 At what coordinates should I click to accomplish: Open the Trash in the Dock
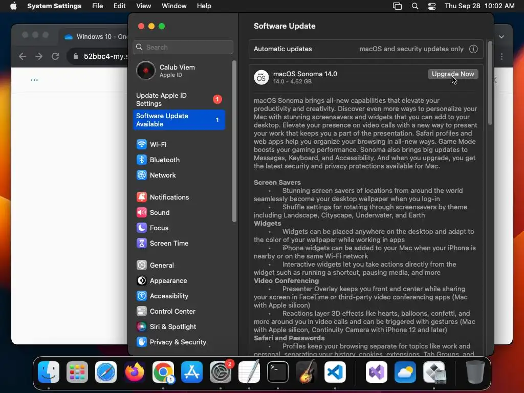475,372
